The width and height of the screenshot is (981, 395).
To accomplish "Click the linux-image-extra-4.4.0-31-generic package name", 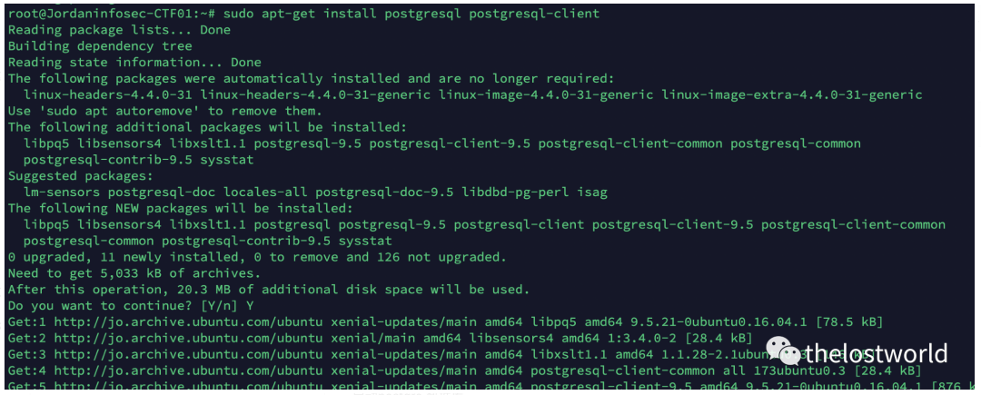I will [792, 94].
